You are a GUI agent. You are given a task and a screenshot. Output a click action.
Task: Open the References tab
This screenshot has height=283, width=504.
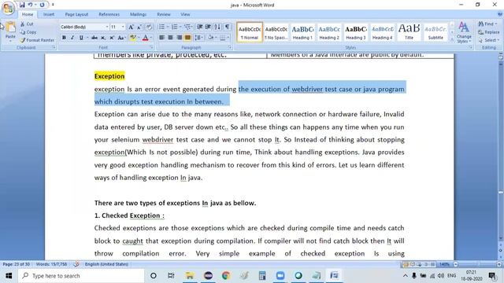click(x=109, y=14)
